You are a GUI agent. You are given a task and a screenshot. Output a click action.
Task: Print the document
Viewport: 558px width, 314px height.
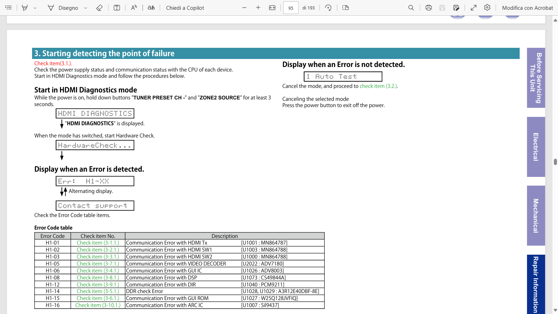429,8
